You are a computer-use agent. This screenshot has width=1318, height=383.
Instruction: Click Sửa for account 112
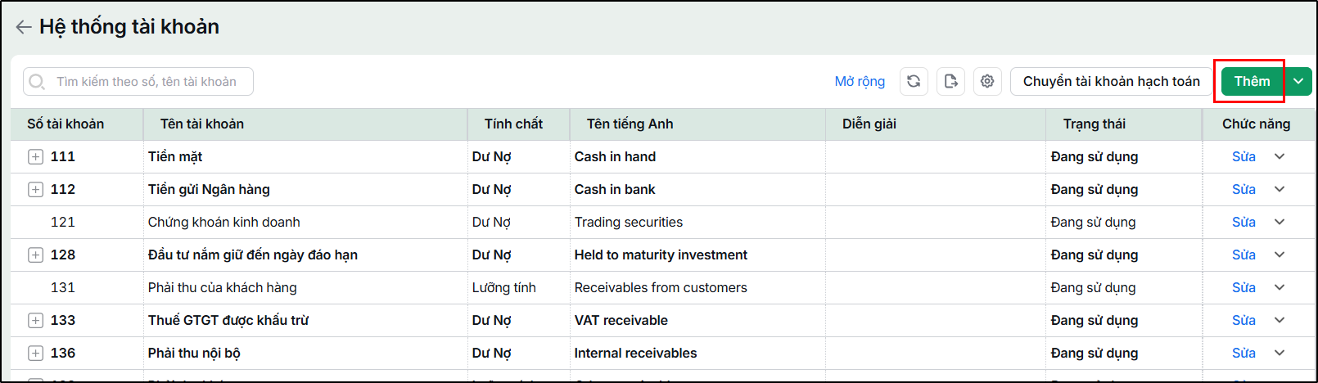(x=1244, y=190)
